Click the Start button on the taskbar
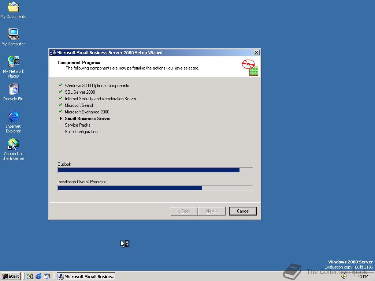The height and width of the screenshot is (281, 375). click(11, 276)
